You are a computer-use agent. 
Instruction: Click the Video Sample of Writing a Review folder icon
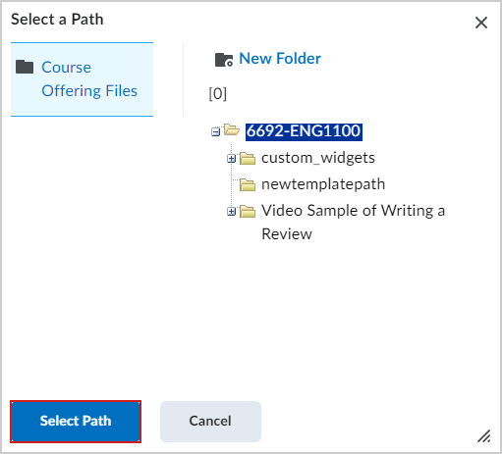pyautogui.click(x=248, y=211)
